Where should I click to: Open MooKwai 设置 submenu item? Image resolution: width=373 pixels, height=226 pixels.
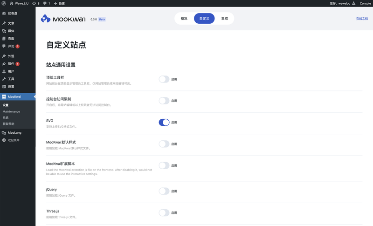pos(6,105)
